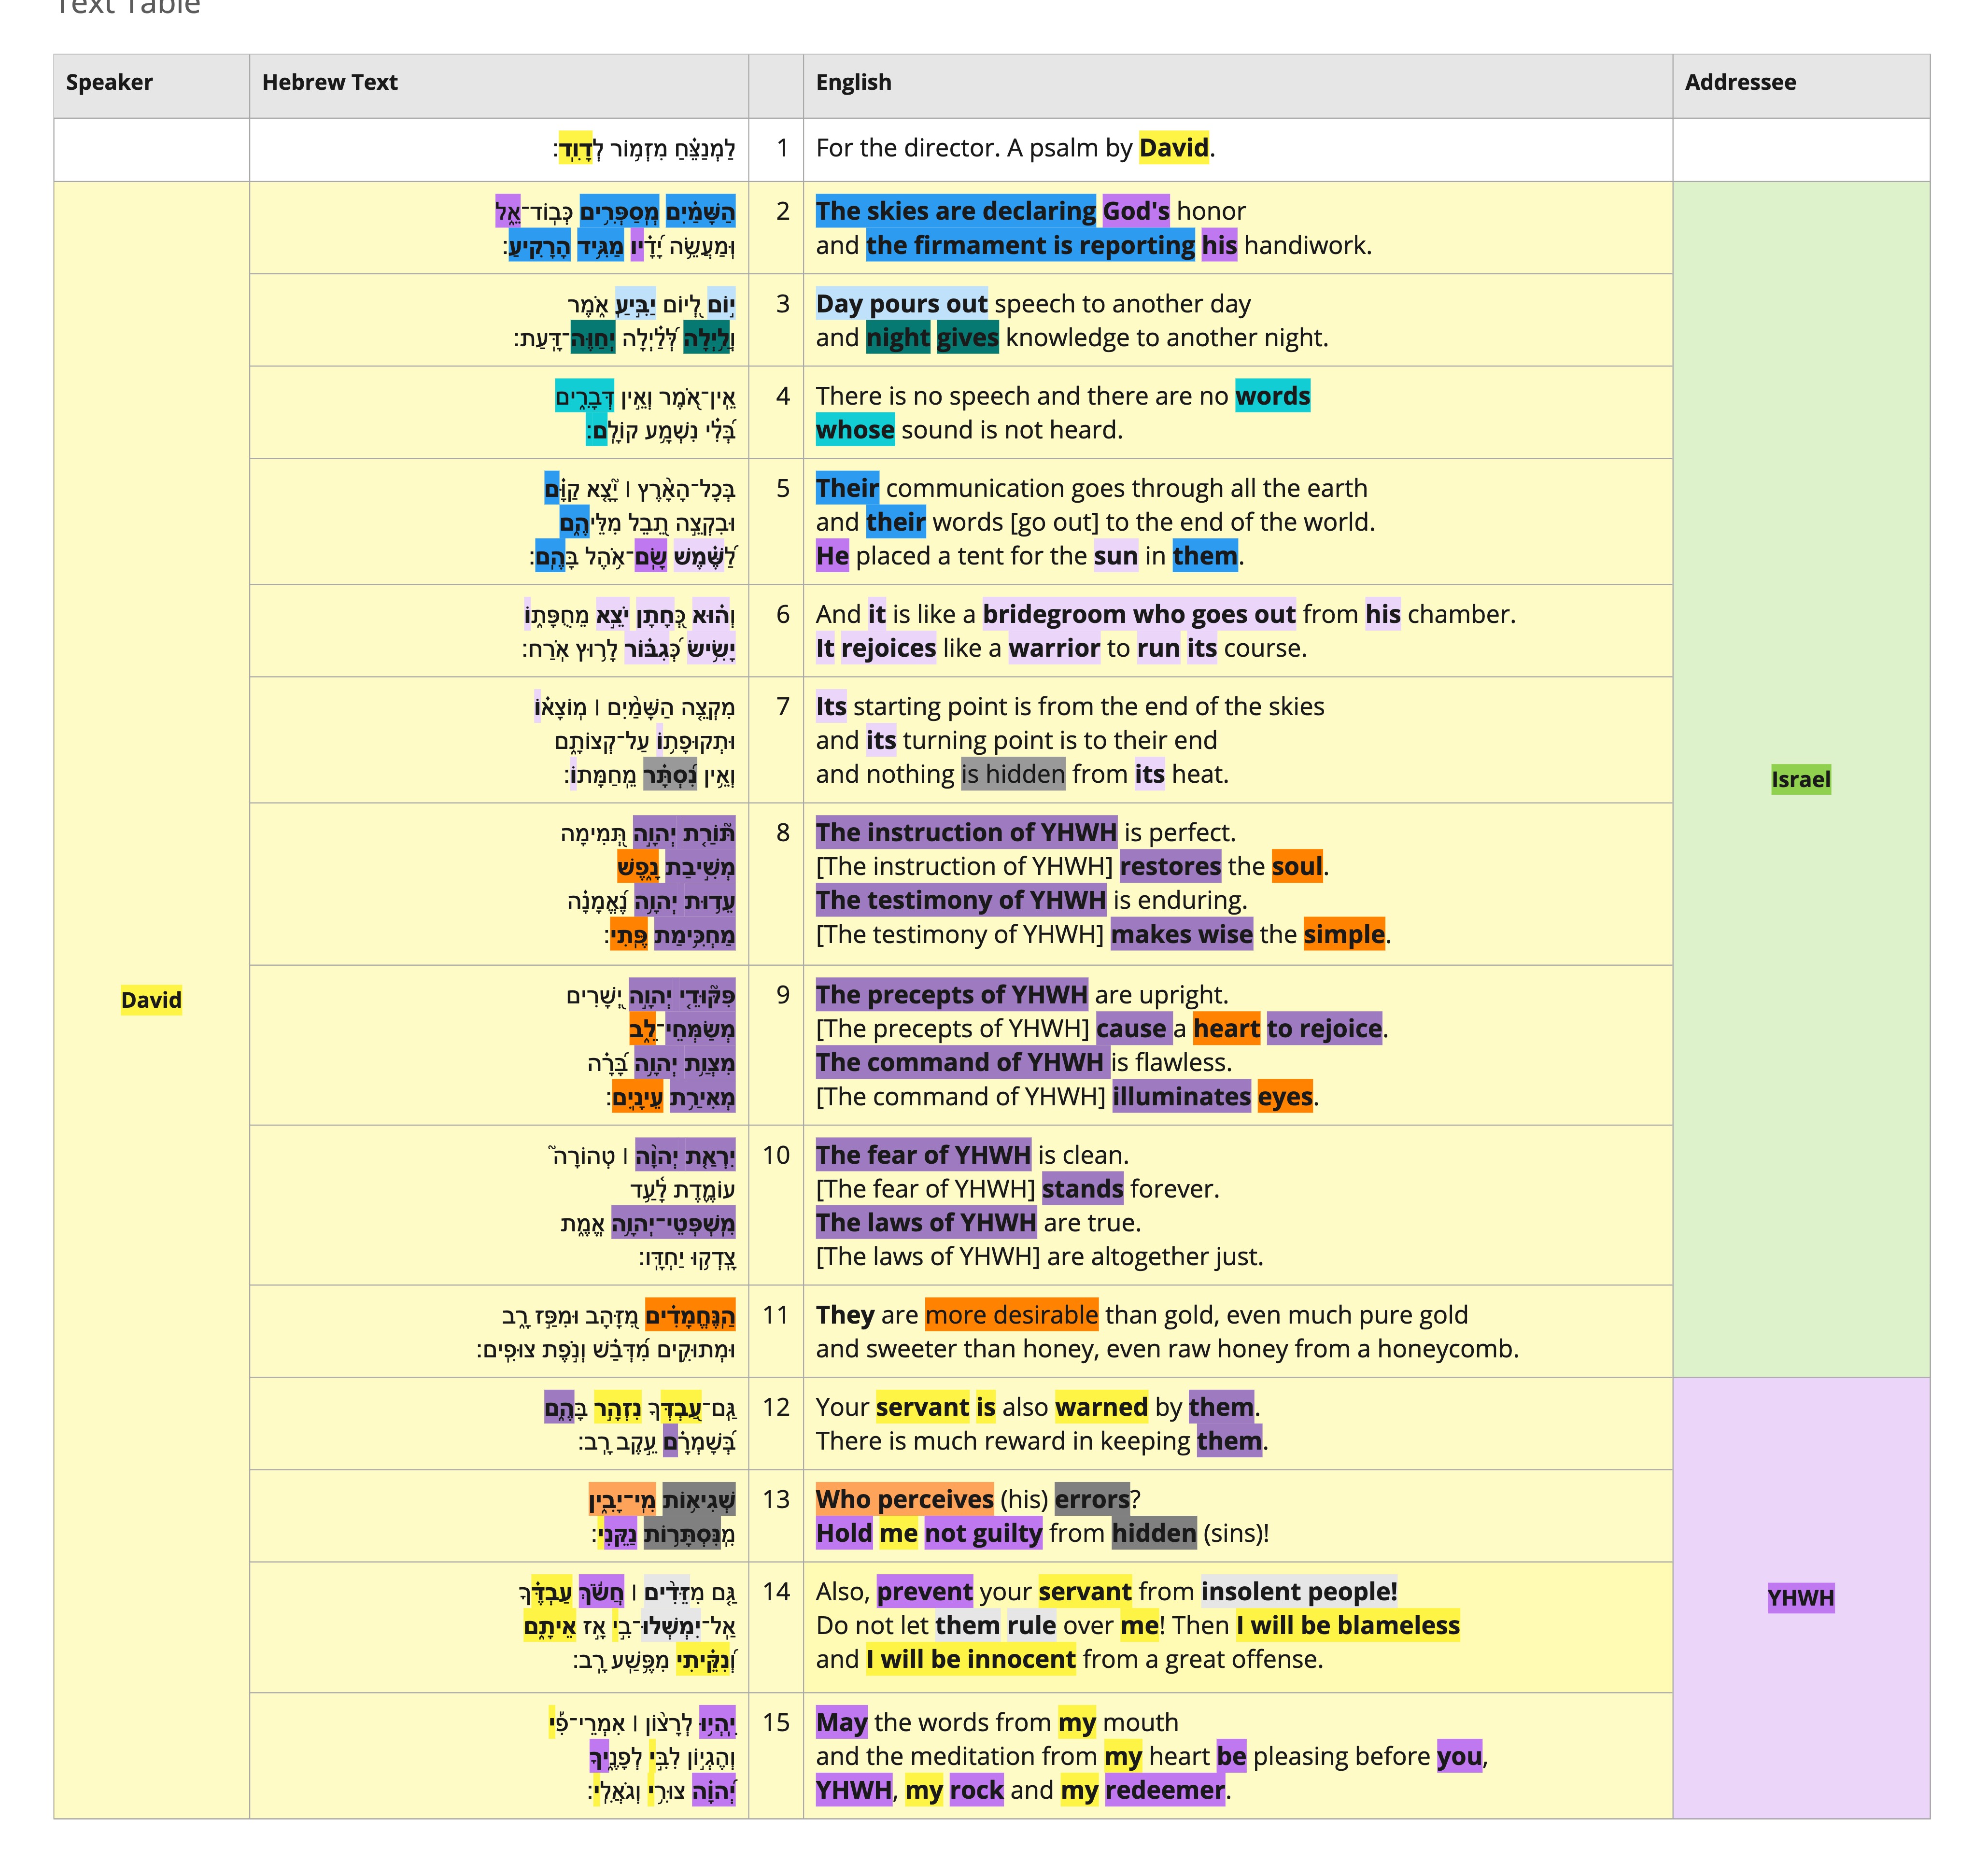Click highlighted 'David' in verse 1 English
The width and height of the screenshot is (1988, 1876).
(x=1173, y=148)
